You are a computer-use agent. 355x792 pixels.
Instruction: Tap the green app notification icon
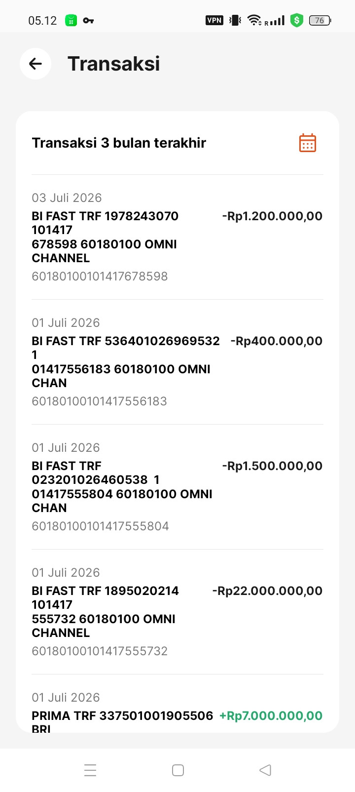(x=71, y=21)
